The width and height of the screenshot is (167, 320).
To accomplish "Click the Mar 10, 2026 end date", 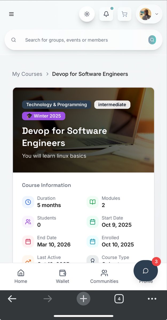I will pos(54,245).
